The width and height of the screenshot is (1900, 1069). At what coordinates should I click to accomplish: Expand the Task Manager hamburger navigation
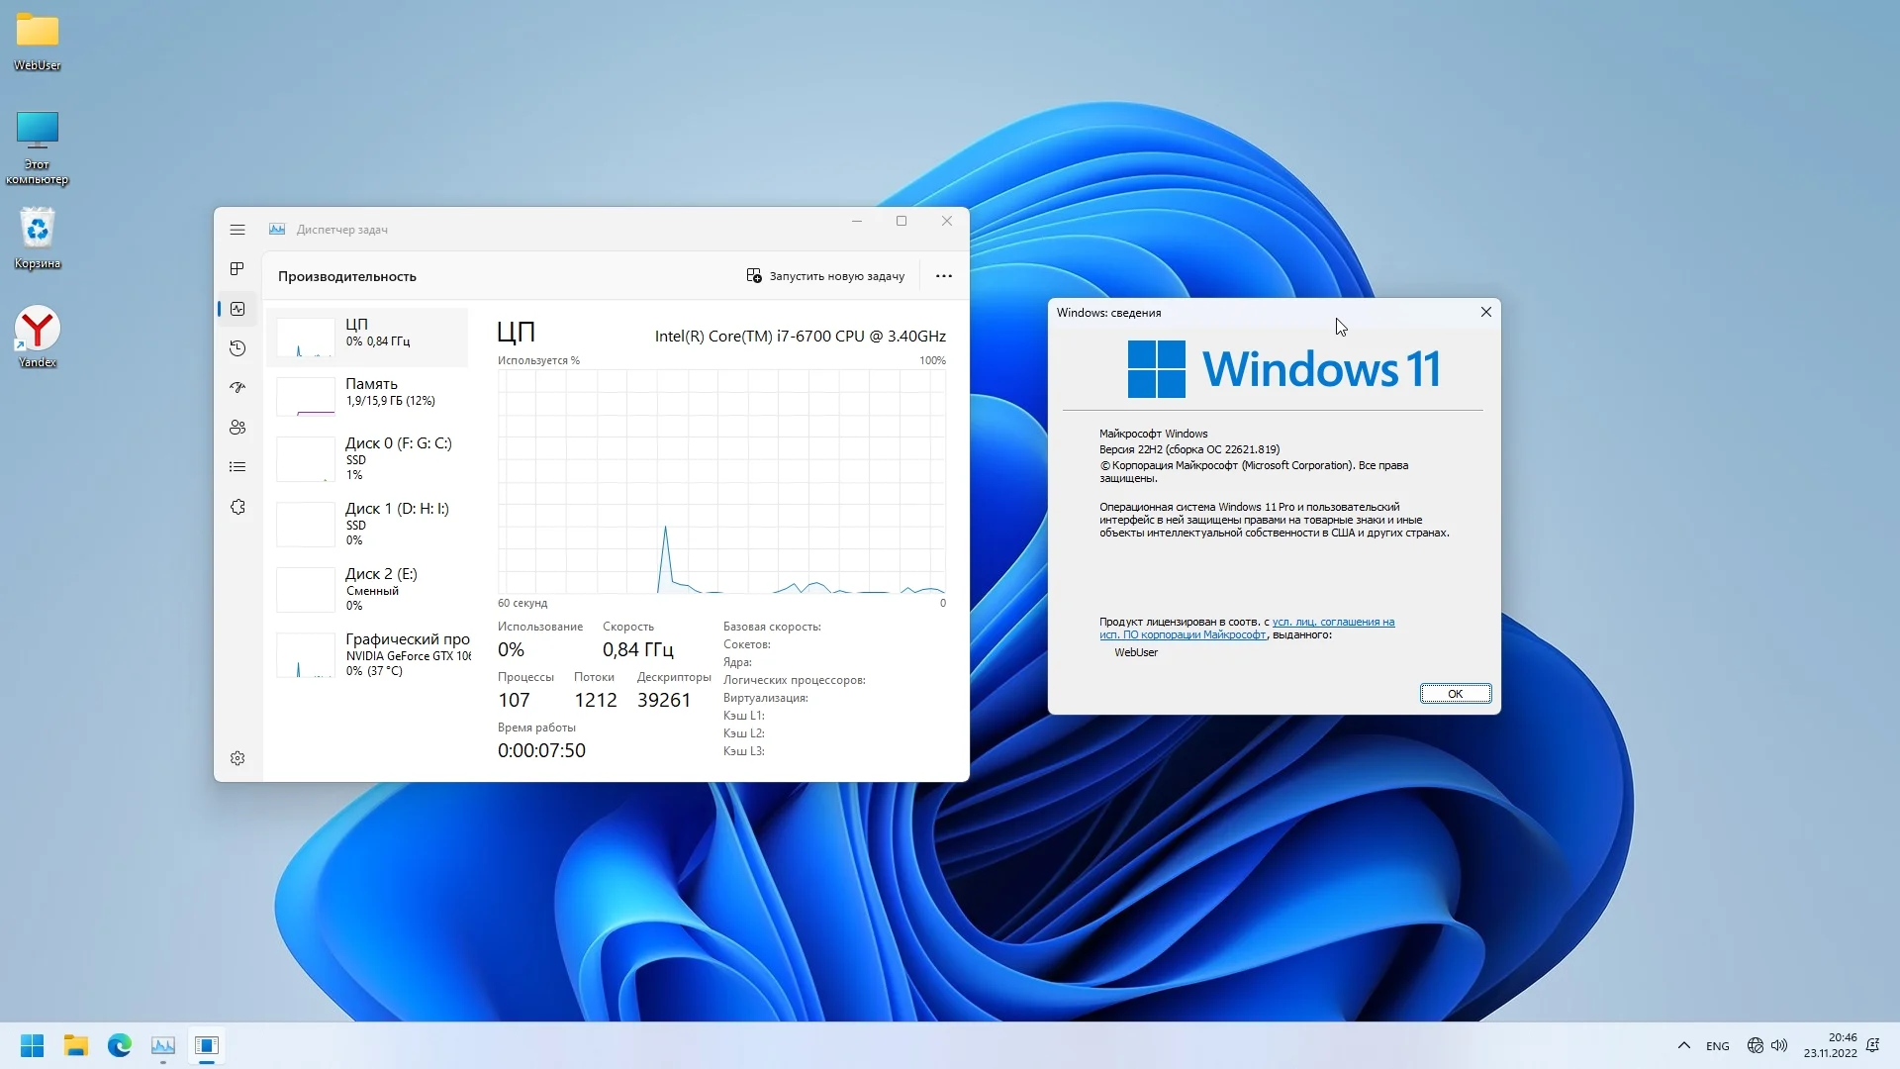(237, 230)
